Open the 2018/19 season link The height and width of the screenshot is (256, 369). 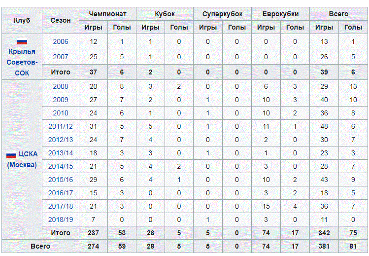pyautogui.click(x=61, y=219)
